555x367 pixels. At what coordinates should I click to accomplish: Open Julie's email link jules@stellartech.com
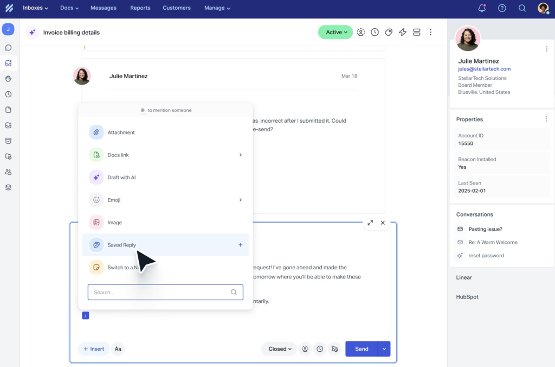(x=484, y=68)
